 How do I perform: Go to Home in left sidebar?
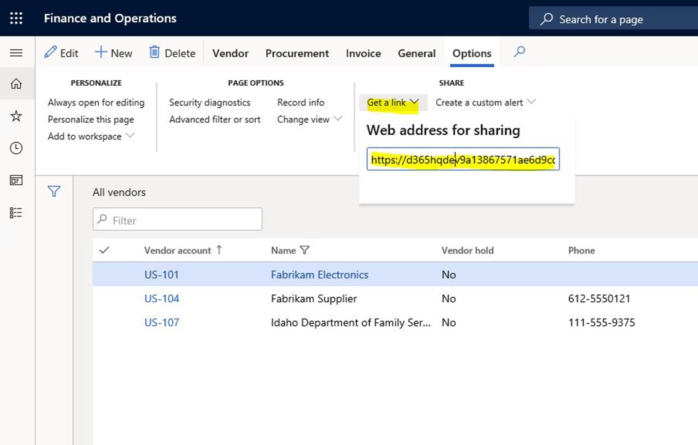(x=17, y=84)
